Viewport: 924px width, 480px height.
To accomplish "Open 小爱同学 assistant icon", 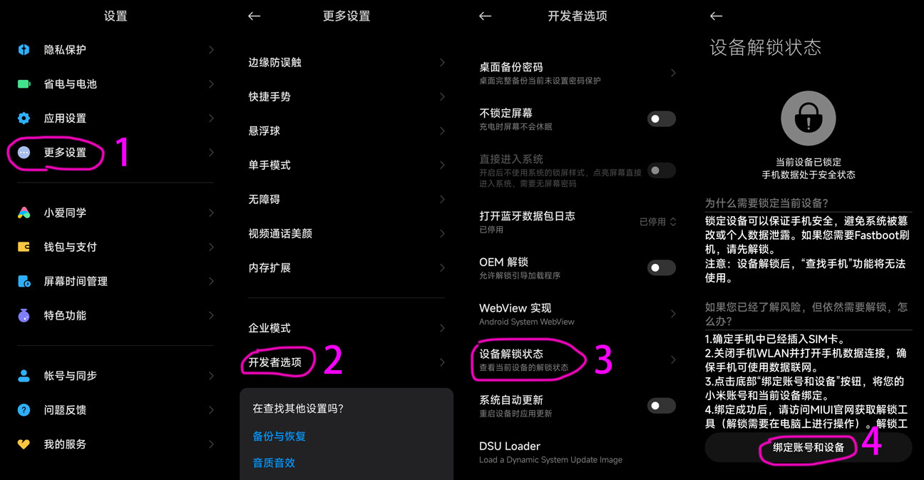I will 24,213.
